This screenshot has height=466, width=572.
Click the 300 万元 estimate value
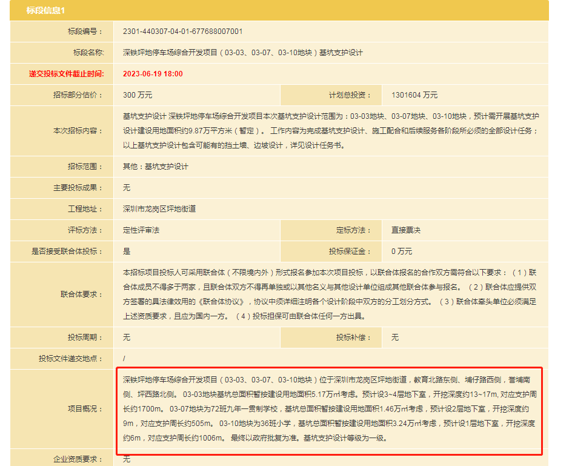click(138, 95)
